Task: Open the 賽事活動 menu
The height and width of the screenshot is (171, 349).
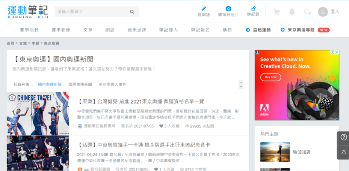Action: click(29, 30)
